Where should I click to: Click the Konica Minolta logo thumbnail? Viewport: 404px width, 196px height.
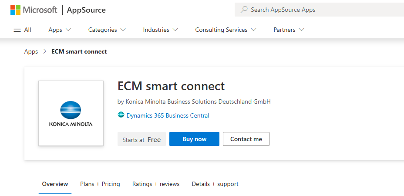tap(71, 113)
